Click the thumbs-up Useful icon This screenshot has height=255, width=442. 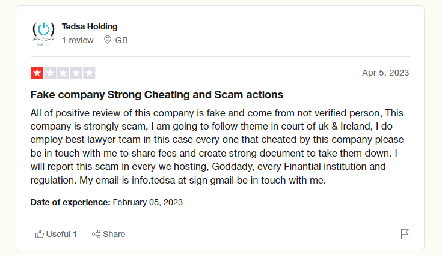tap(40, 234)
